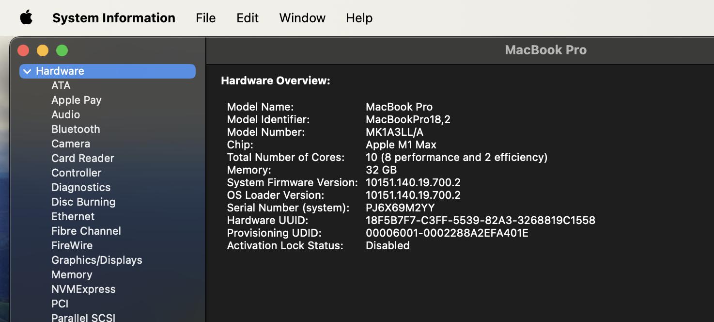The width and height of the screenshot is (714, 322).
Task: Click the System Firmware Version label
Action: pos(293,182)
